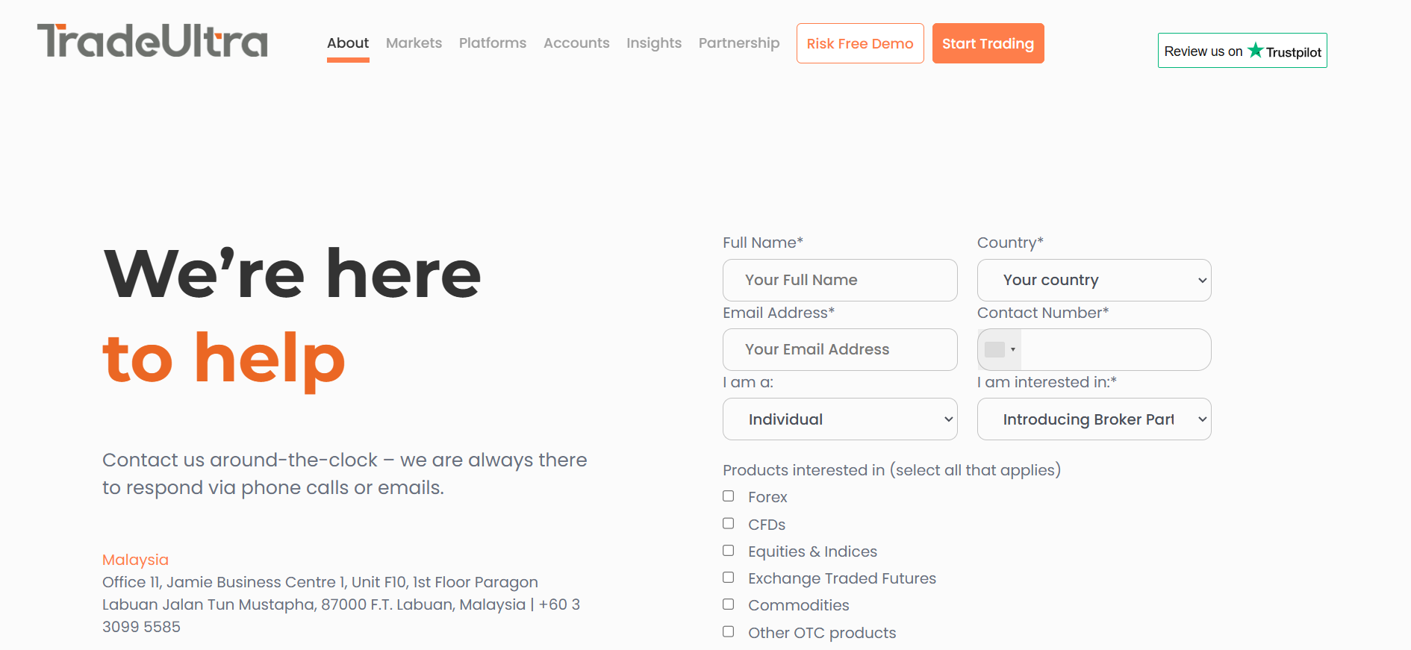Open the Your country dropdown
Viewport: 1411px width, 650px height.
1094,280
